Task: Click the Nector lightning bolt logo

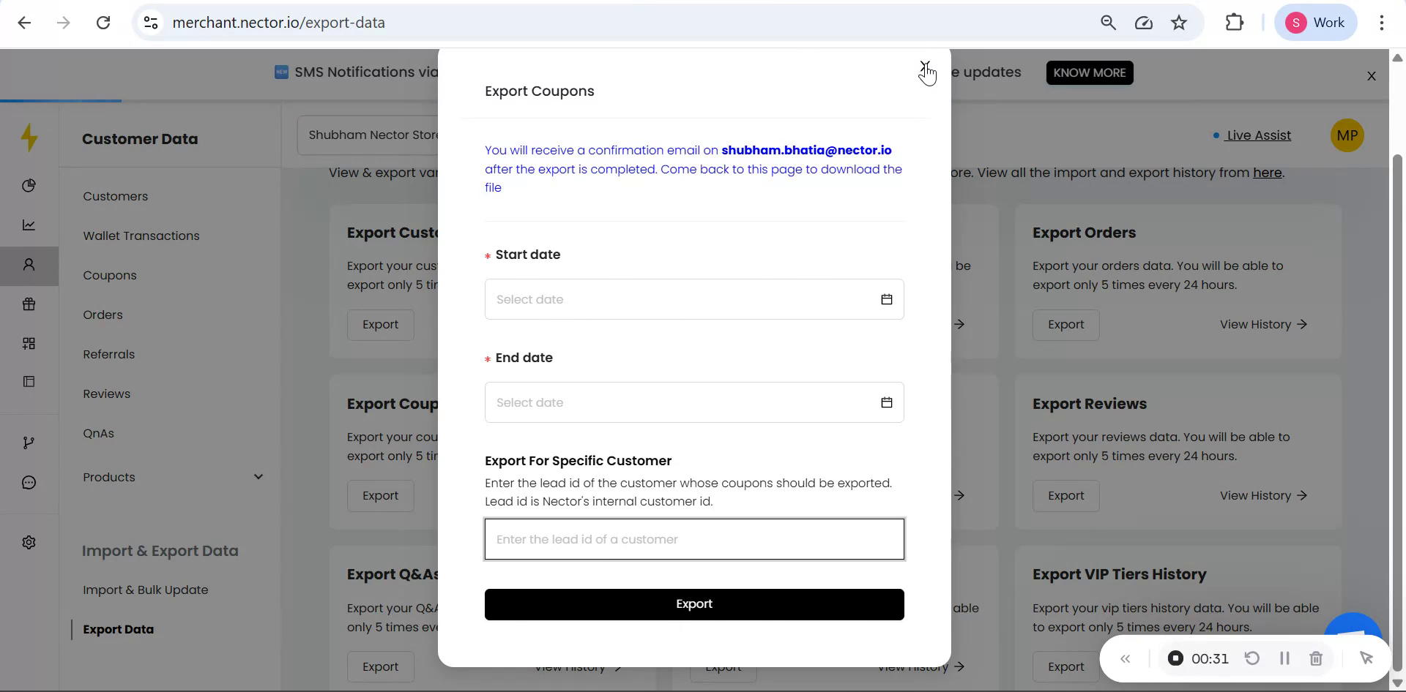Action: pyautogui.click(x=29, y=136)
